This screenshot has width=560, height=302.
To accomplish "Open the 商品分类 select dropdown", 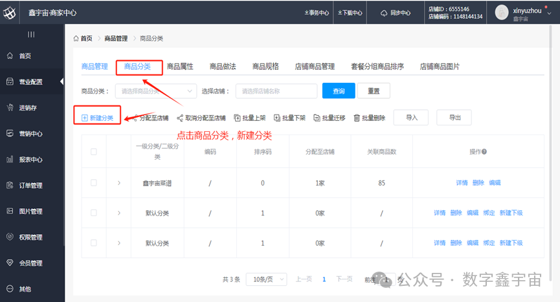I will coord(156,91).
